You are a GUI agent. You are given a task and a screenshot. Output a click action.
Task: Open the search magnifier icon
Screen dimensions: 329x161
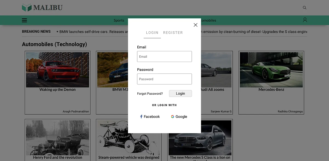(x=305, y=8)
